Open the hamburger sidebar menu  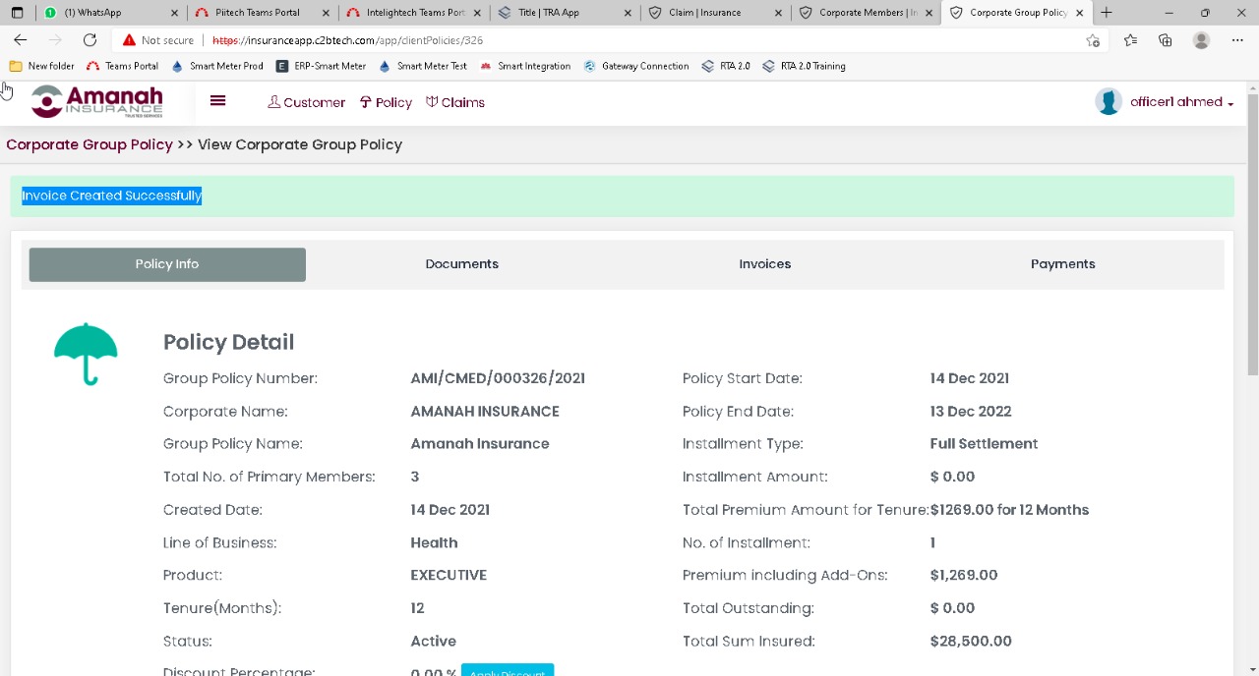pyautogui.click(x=217, y=101)
